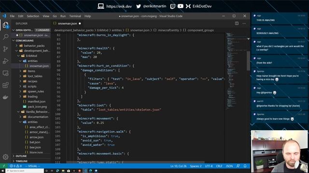Open Microsoft Store from the taskbar

[69, 171]
